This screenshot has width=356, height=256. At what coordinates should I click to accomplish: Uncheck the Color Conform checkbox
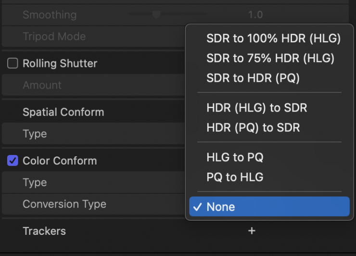tap(13, 161)
